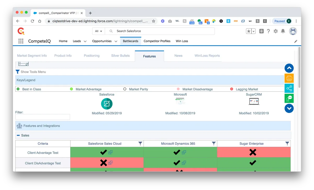Click the Keys/Legend header bar
The height and width of the screenshot is (190, 314).
(x=153, y=80)
